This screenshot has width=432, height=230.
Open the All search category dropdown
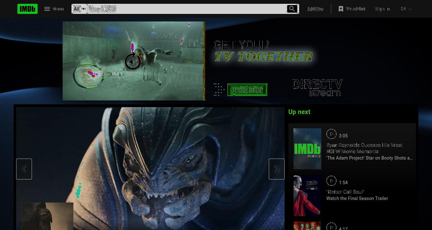pos(80,9)
